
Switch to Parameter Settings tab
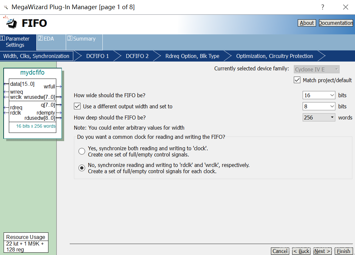(x=18, y=42)
